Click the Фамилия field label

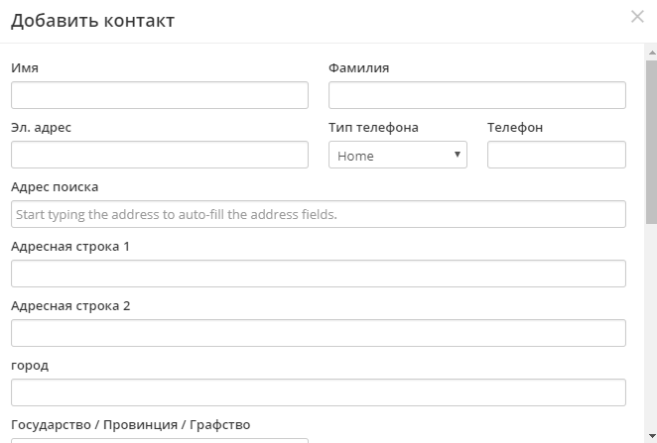coord(358,68)
